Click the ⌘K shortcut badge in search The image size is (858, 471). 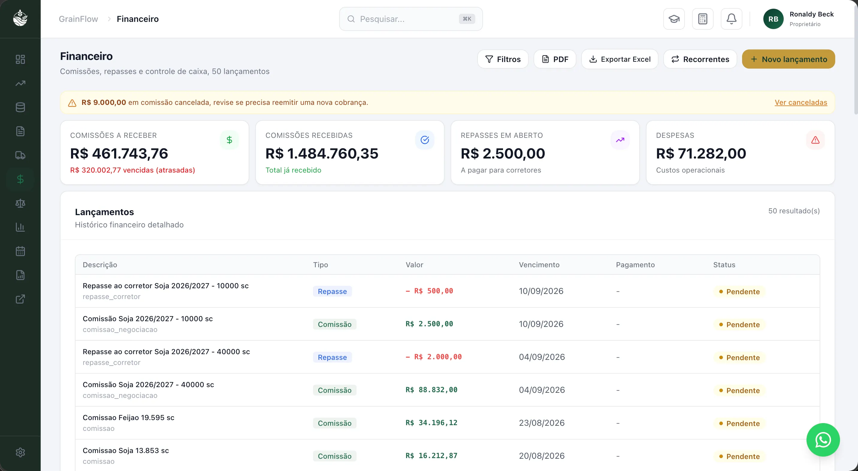coord(467,19)
